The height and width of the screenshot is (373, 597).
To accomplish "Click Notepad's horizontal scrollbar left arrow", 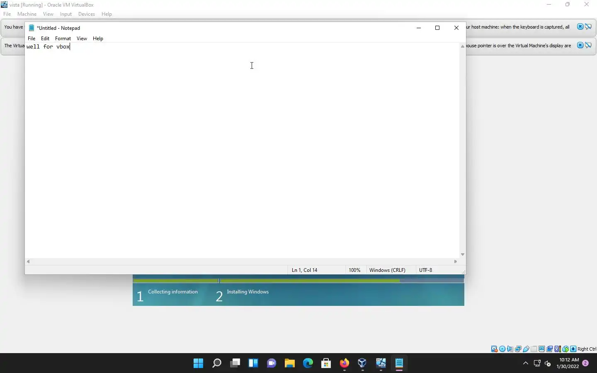I will (x=28, y=262).
